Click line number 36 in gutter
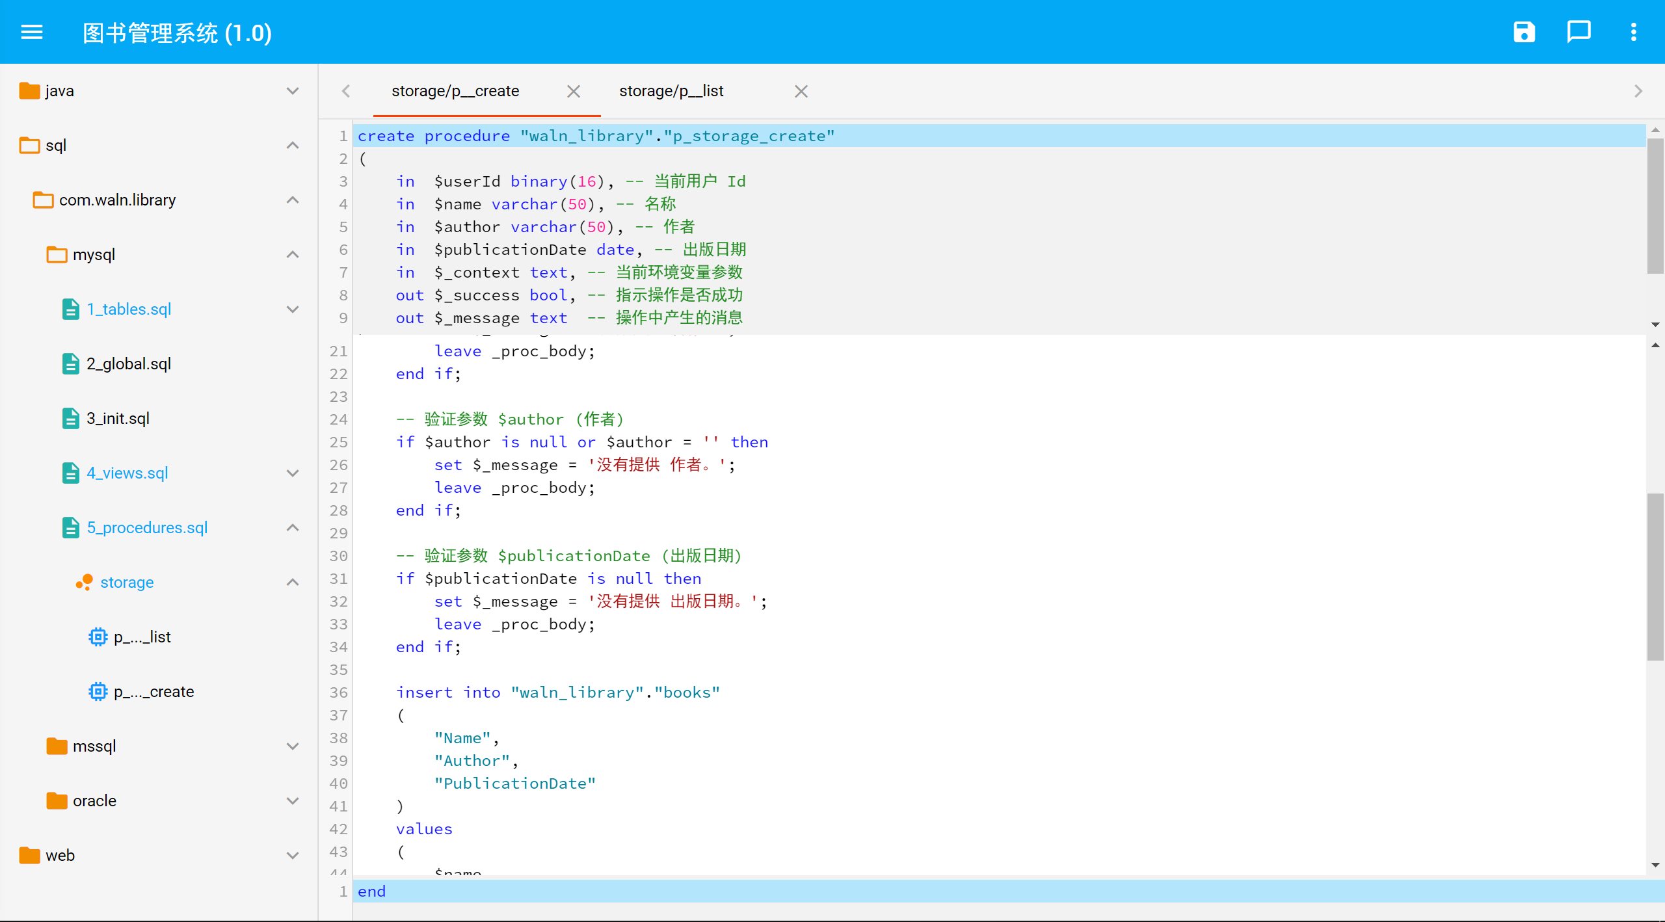The image size is (1665, 922). [x=338, y=692]
